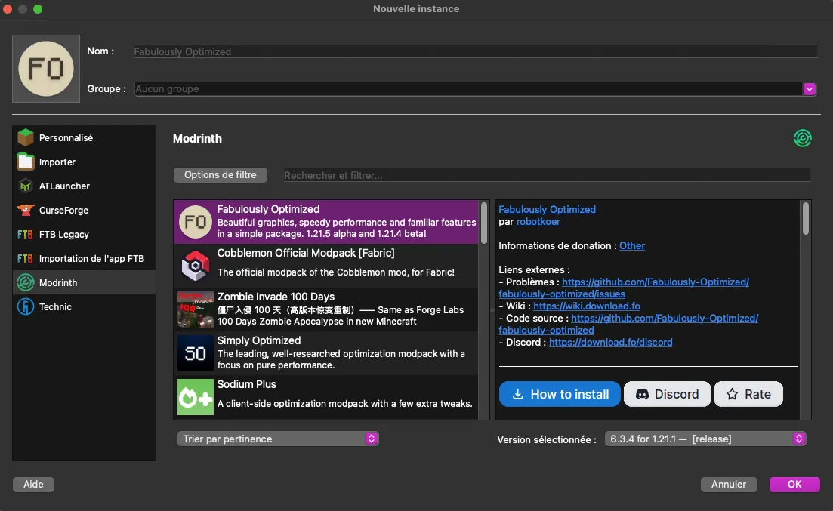Click the Rechercher et filtrer search field

click(x=546, y=175)
